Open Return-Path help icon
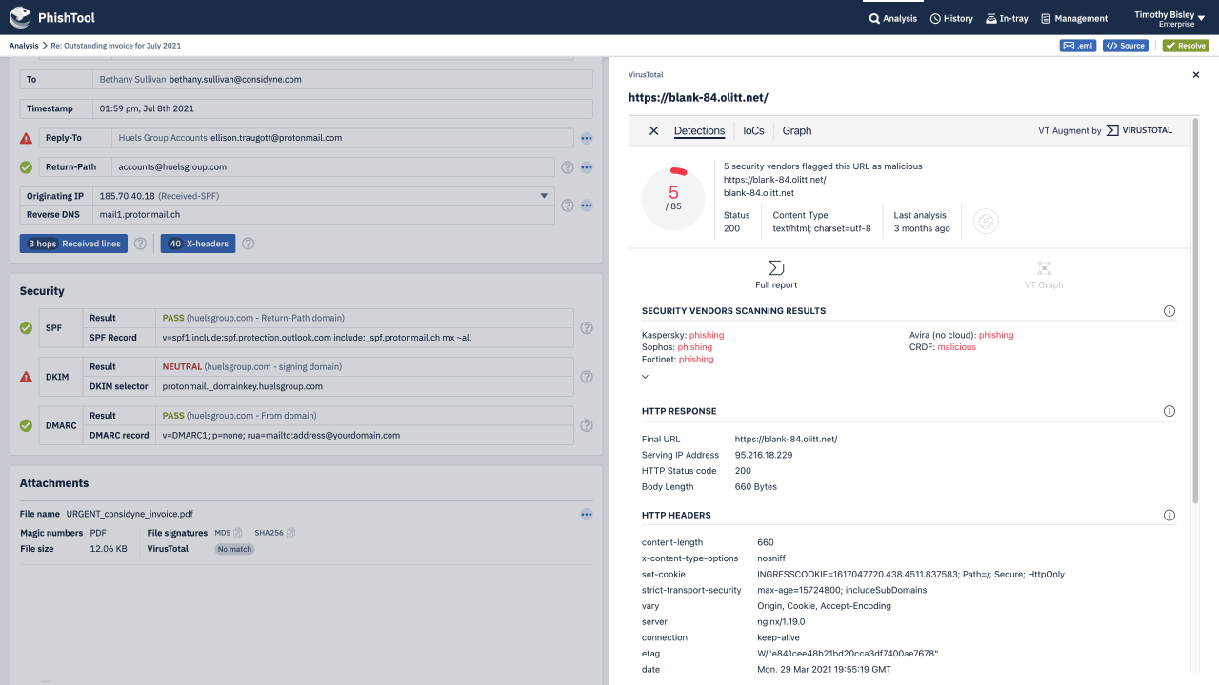Image resolution: width=1219 pixels, height=685 pixels. coord(568,167)
